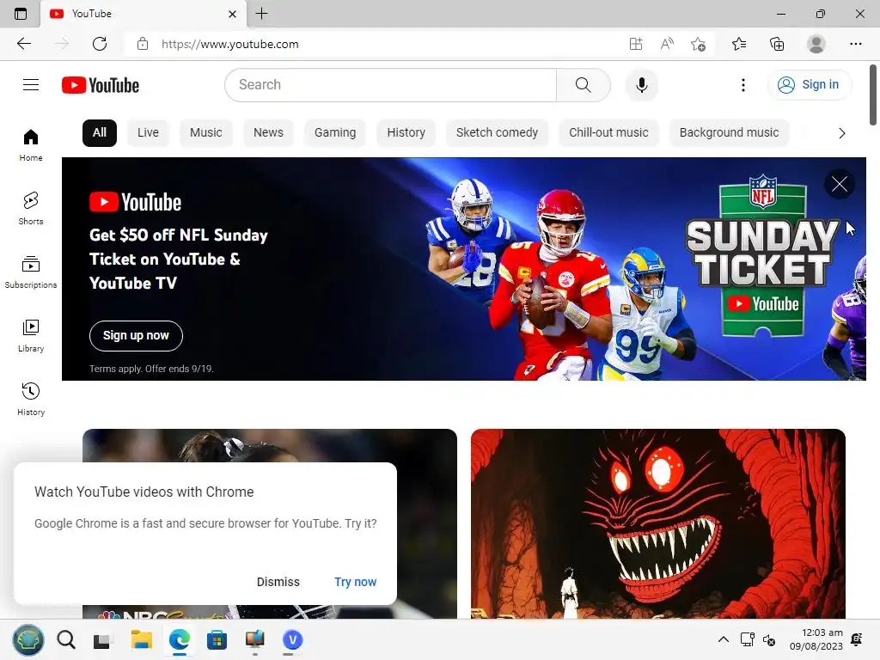The width and height of the screenshot is (880, 660).
Task: Refresh the page in Edge
Action: pos(100,44)
